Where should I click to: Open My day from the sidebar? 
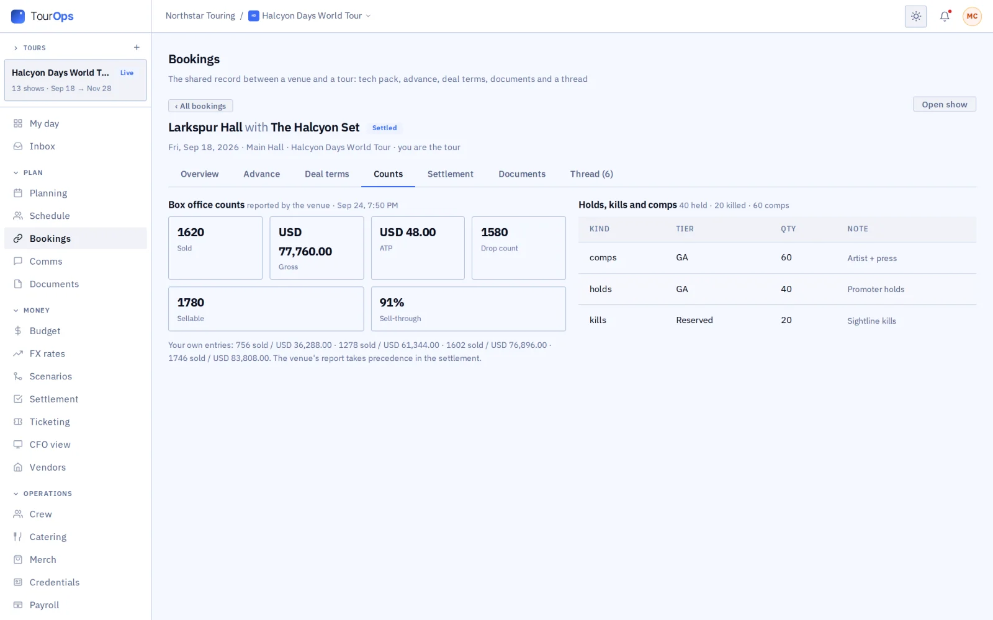(75, 123)
